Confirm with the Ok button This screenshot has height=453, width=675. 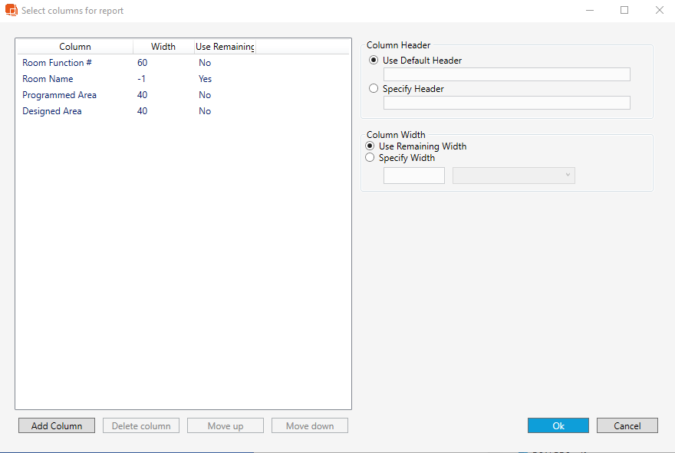click(x=558, y=425)
